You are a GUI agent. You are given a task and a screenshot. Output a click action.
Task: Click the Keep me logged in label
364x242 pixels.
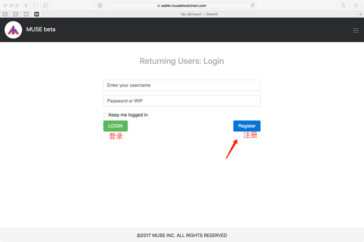coord(128,115)
